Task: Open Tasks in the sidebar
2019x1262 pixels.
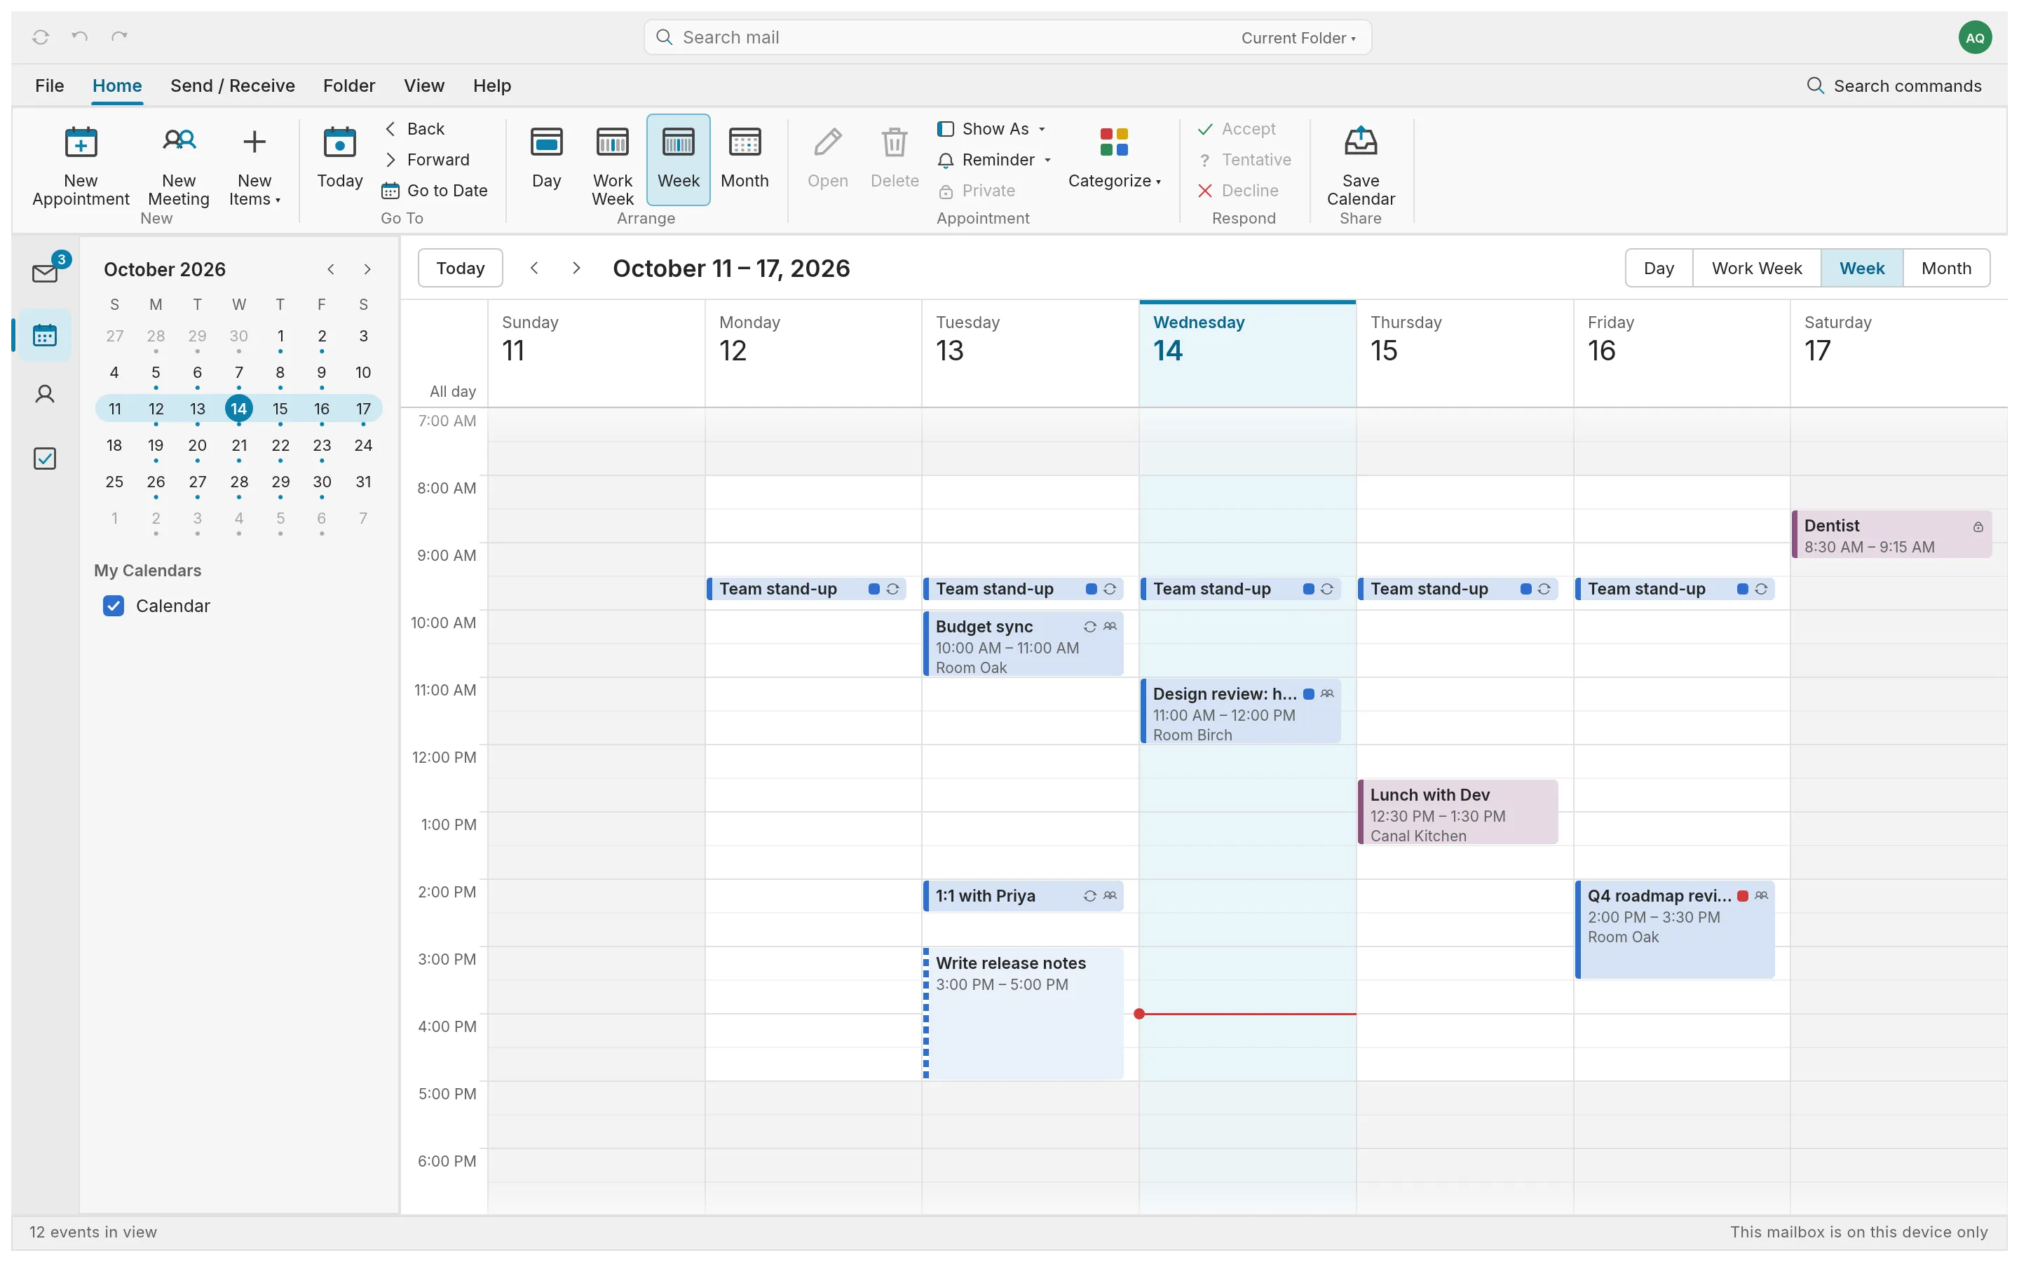Action: coord(45,459)
